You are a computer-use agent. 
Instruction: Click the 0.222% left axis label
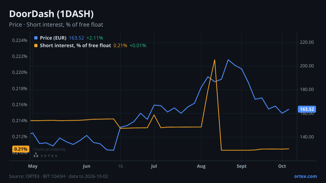20,57
